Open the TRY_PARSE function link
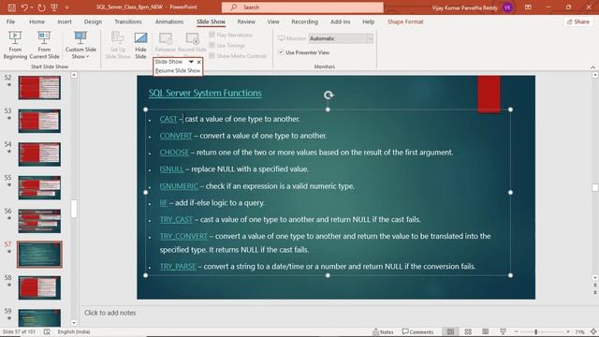This screenshot has height=337, width=599. [x=178, y=266]
